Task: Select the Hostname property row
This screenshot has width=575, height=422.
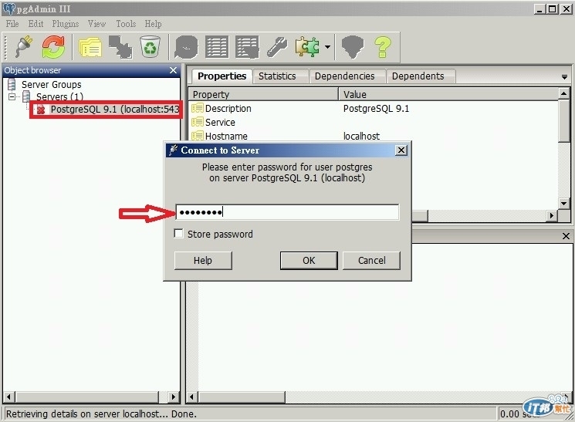Action: click(x=374, y=136)
